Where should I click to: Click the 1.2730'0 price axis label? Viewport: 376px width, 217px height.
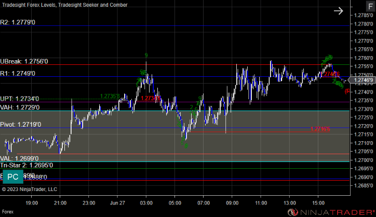click(364, 109)
